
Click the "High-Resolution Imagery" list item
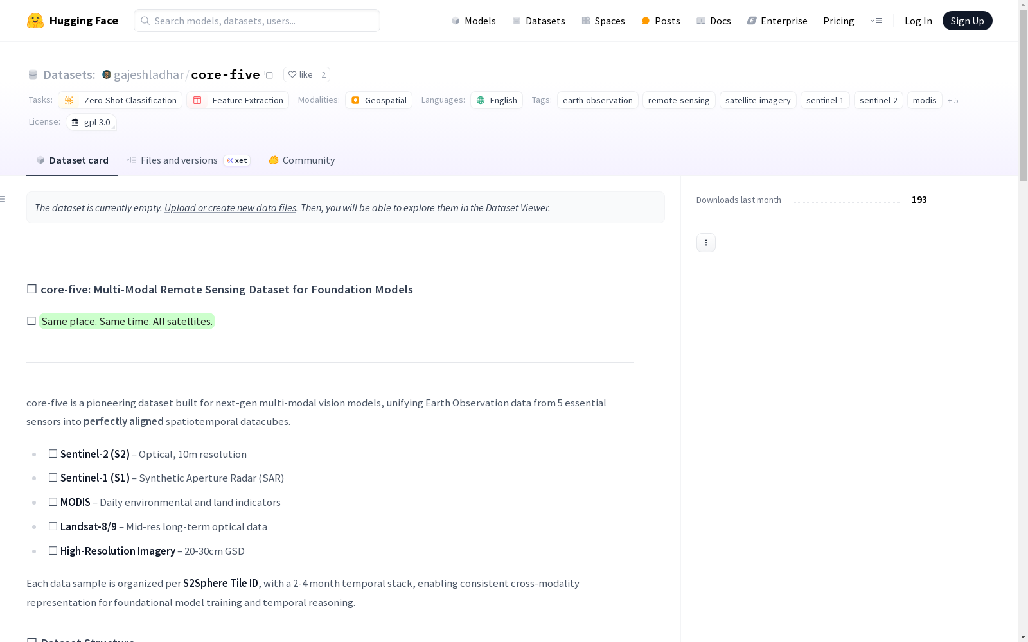[146, 551]
